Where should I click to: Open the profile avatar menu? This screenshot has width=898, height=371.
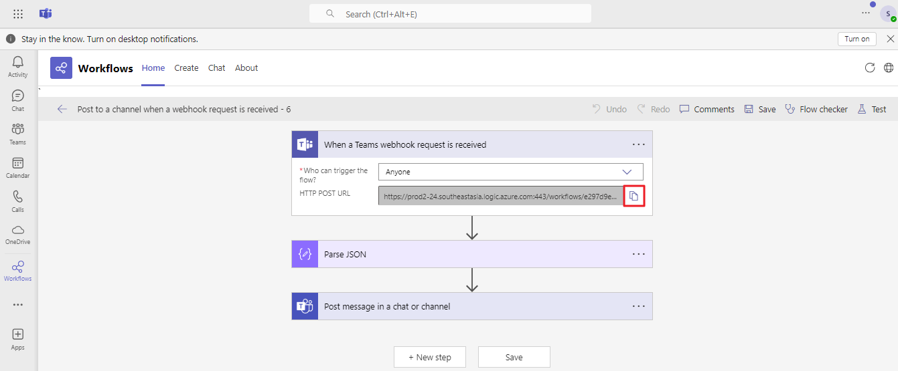coord(887,13)
